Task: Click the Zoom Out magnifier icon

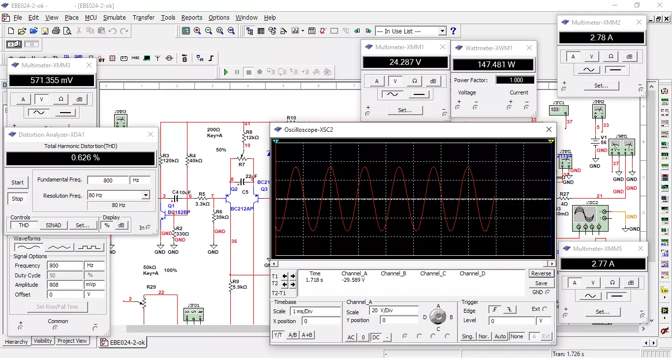Action: click(x=209, y=31)
